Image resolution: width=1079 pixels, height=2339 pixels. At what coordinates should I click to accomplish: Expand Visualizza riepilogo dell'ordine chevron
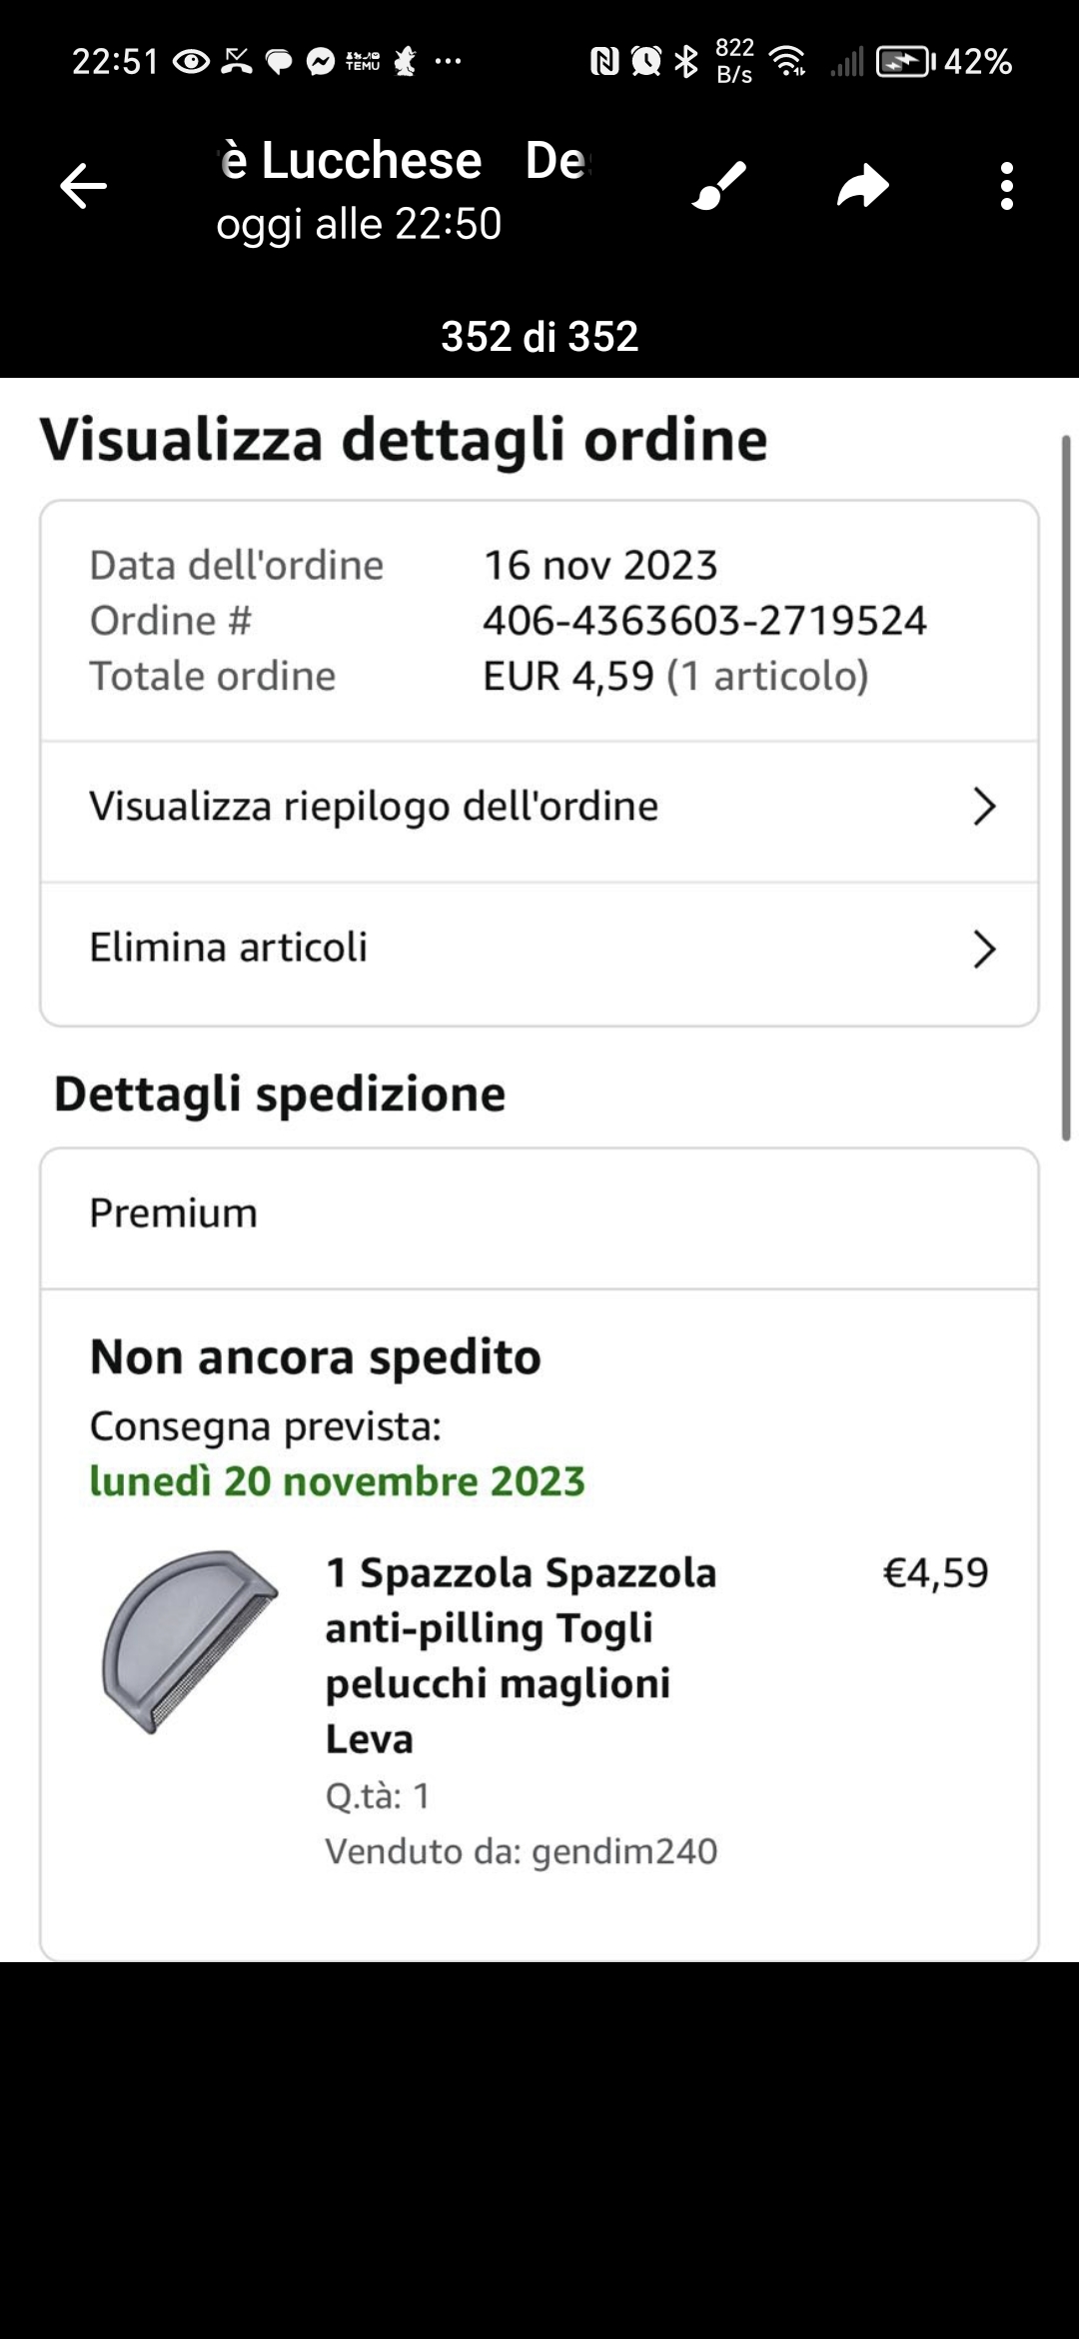(984, 807)
